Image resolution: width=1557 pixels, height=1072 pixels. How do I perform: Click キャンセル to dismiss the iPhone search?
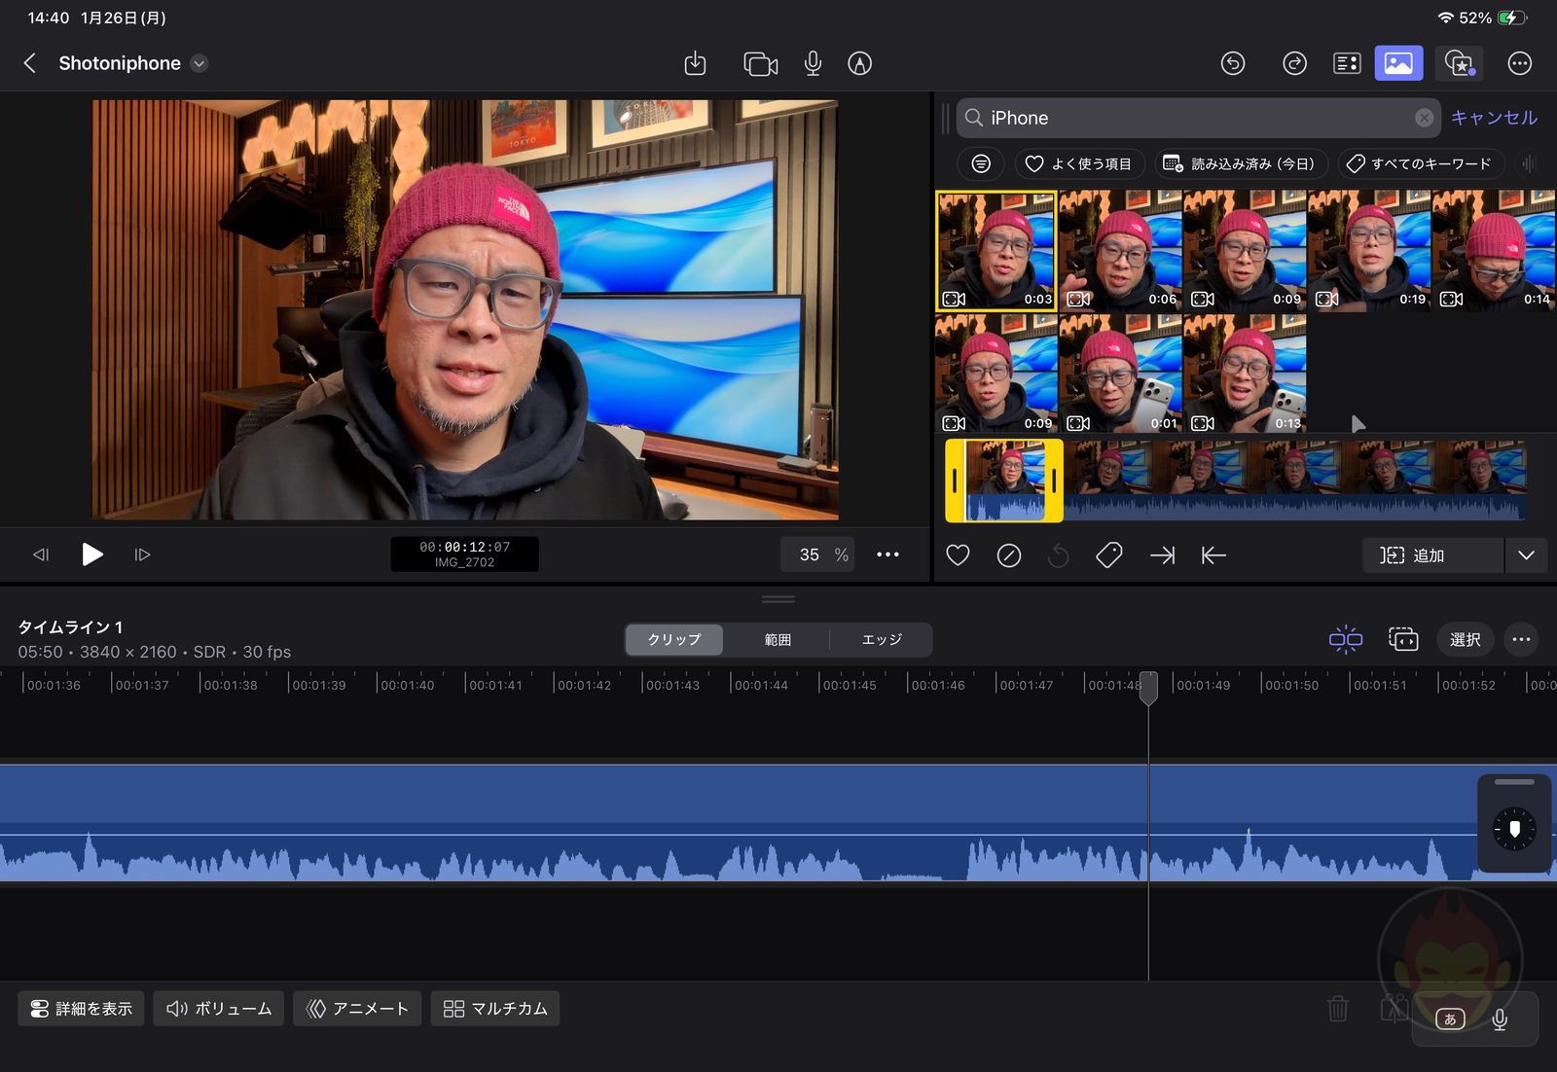tap(1493, 117)
